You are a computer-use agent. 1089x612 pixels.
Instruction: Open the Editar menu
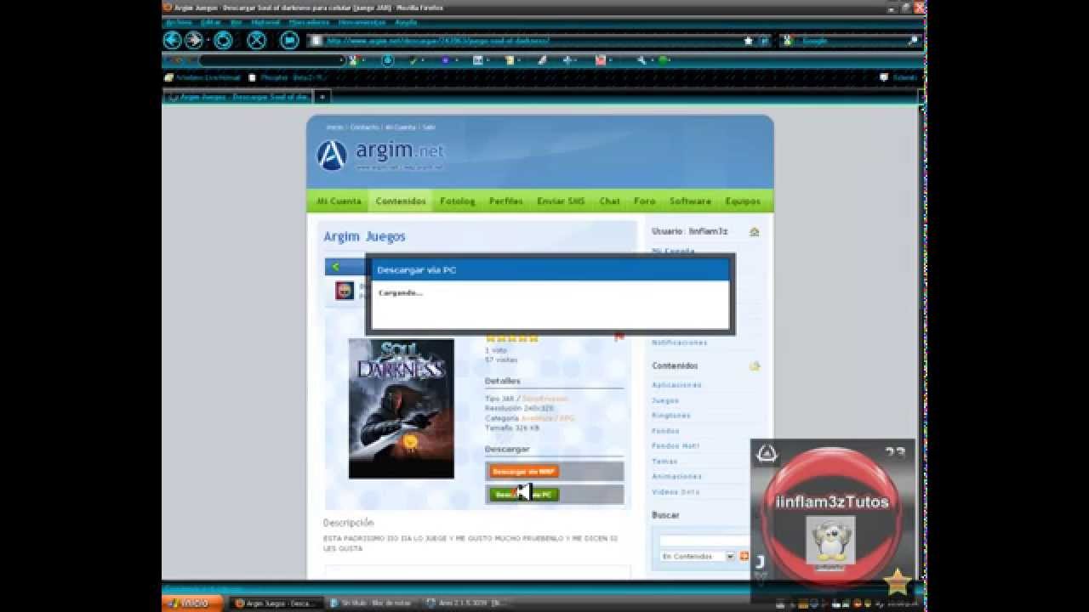click(x=210, y=22)
